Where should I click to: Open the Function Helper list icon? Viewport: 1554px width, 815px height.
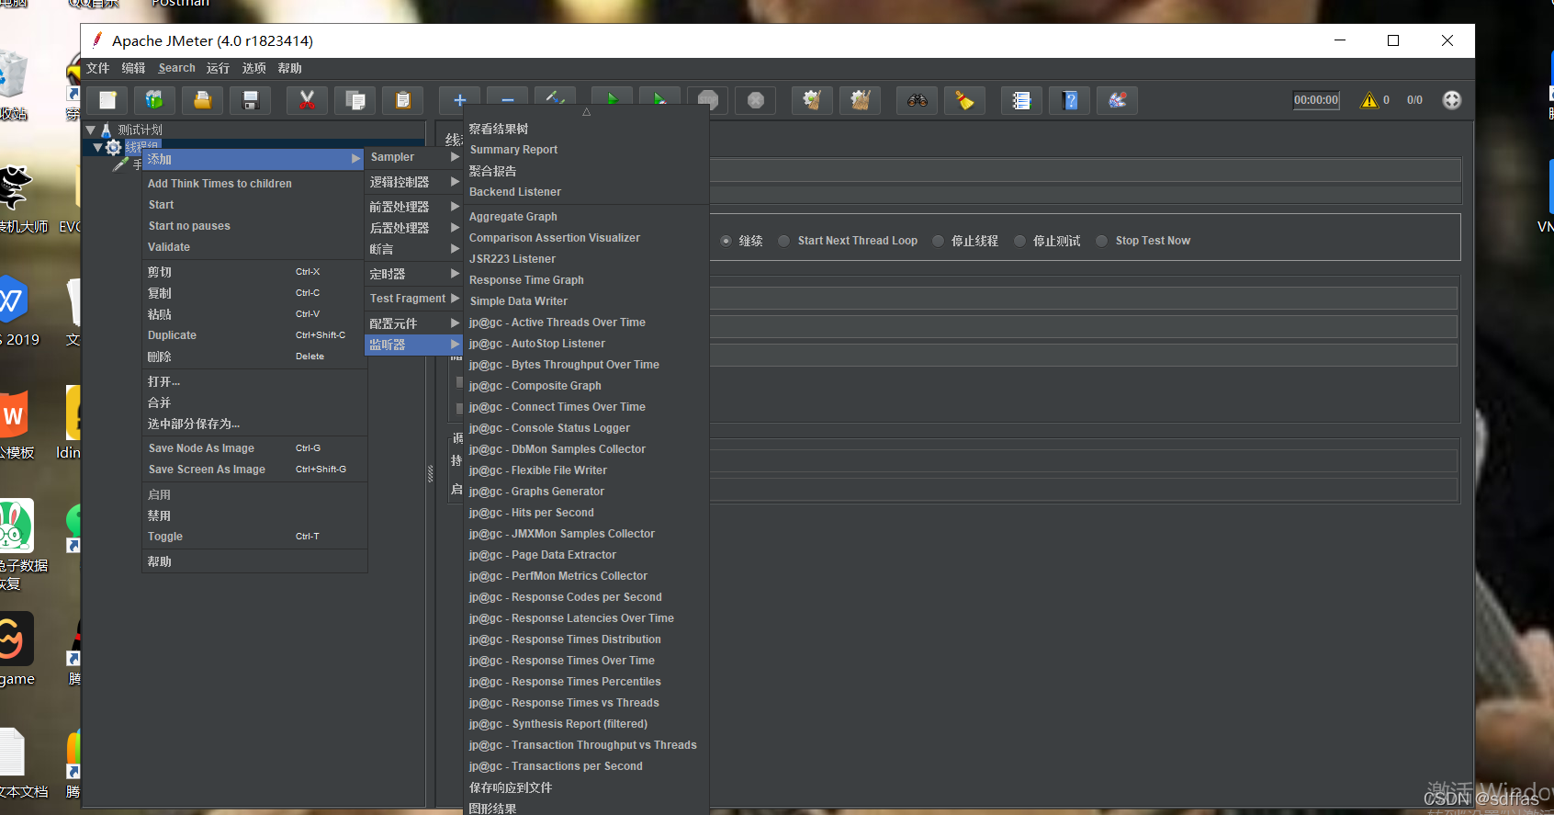pyautogui.click(x=1021, y=100)
